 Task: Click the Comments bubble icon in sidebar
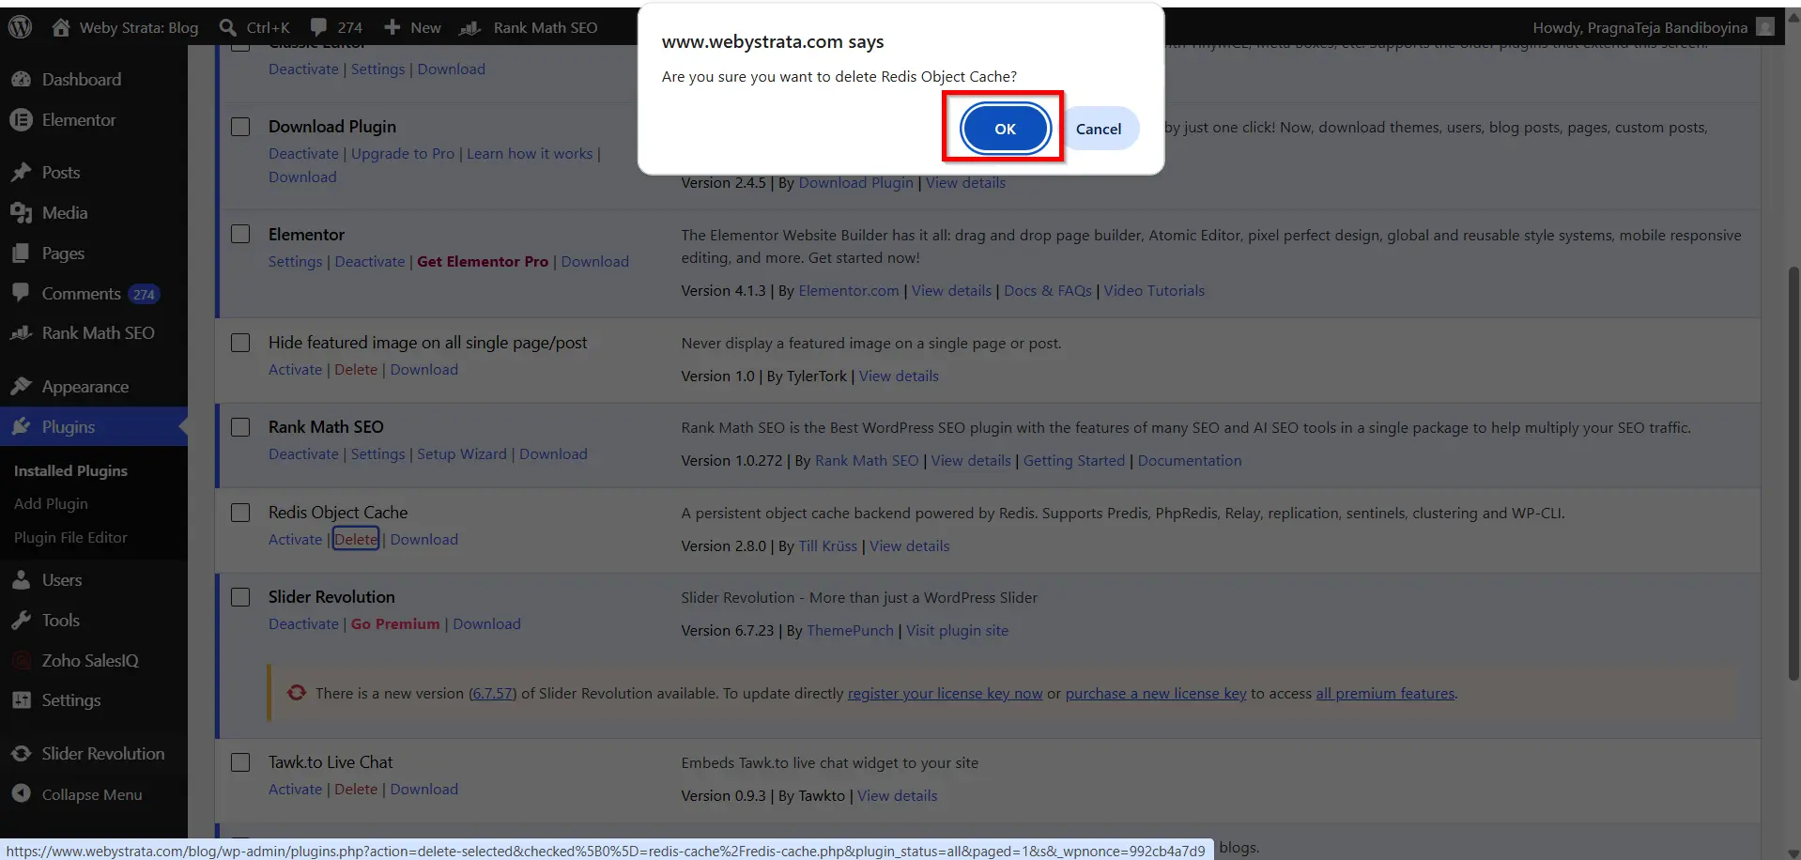click(x=22, y=293)
